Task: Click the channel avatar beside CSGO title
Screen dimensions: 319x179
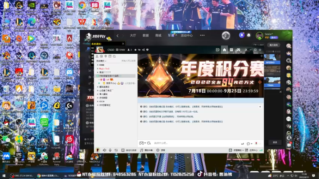Action: [x=100, y=49]
